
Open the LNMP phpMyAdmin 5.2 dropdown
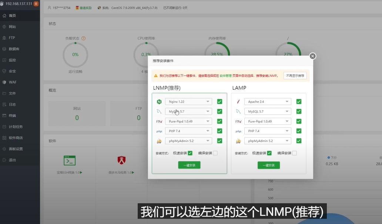pos(188,141)
